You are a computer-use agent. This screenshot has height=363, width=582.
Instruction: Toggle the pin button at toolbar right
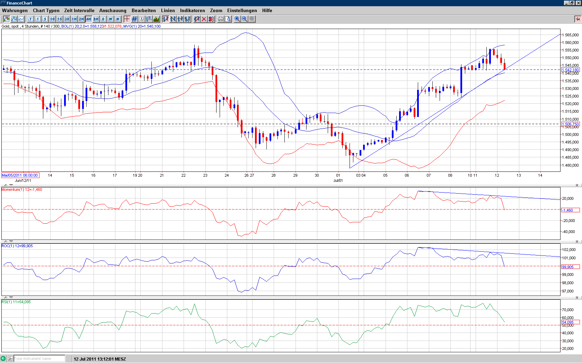click(x=577, y=19)
